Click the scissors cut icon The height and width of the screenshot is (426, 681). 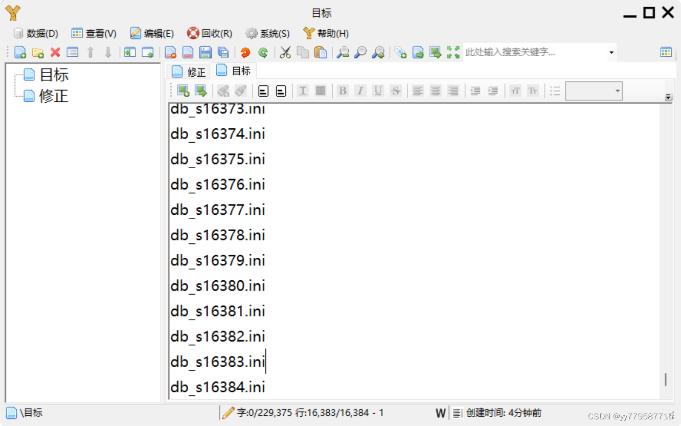pos(285,52)
